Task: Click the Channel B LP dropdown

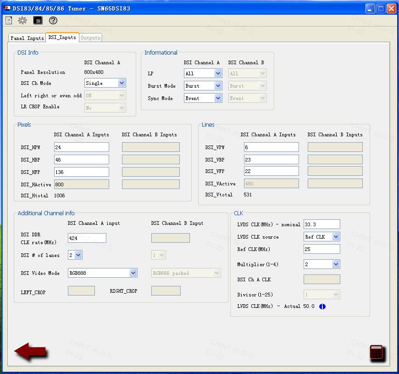Action: tap(247, 73)
